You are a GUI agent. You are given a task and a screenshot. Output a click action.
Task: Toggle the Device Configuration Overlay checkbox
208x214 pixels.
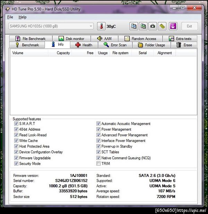[x=16, y=152]
